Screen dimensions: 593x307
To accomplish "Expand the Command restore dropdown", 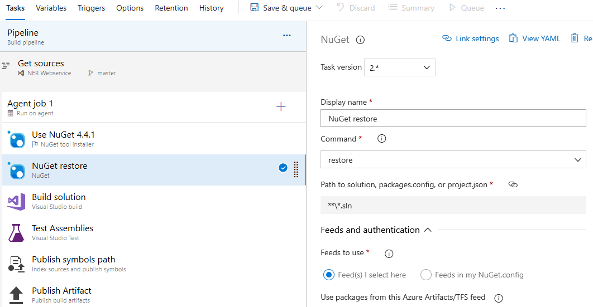I will (x=453, y=160).
